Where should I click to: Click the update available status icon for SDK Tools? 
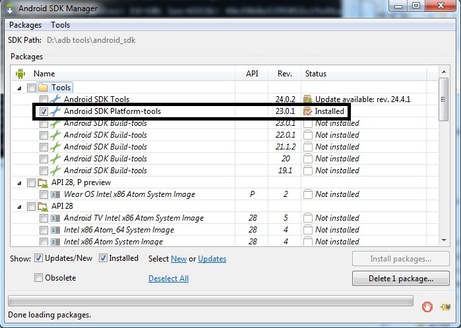coord(307,99)
